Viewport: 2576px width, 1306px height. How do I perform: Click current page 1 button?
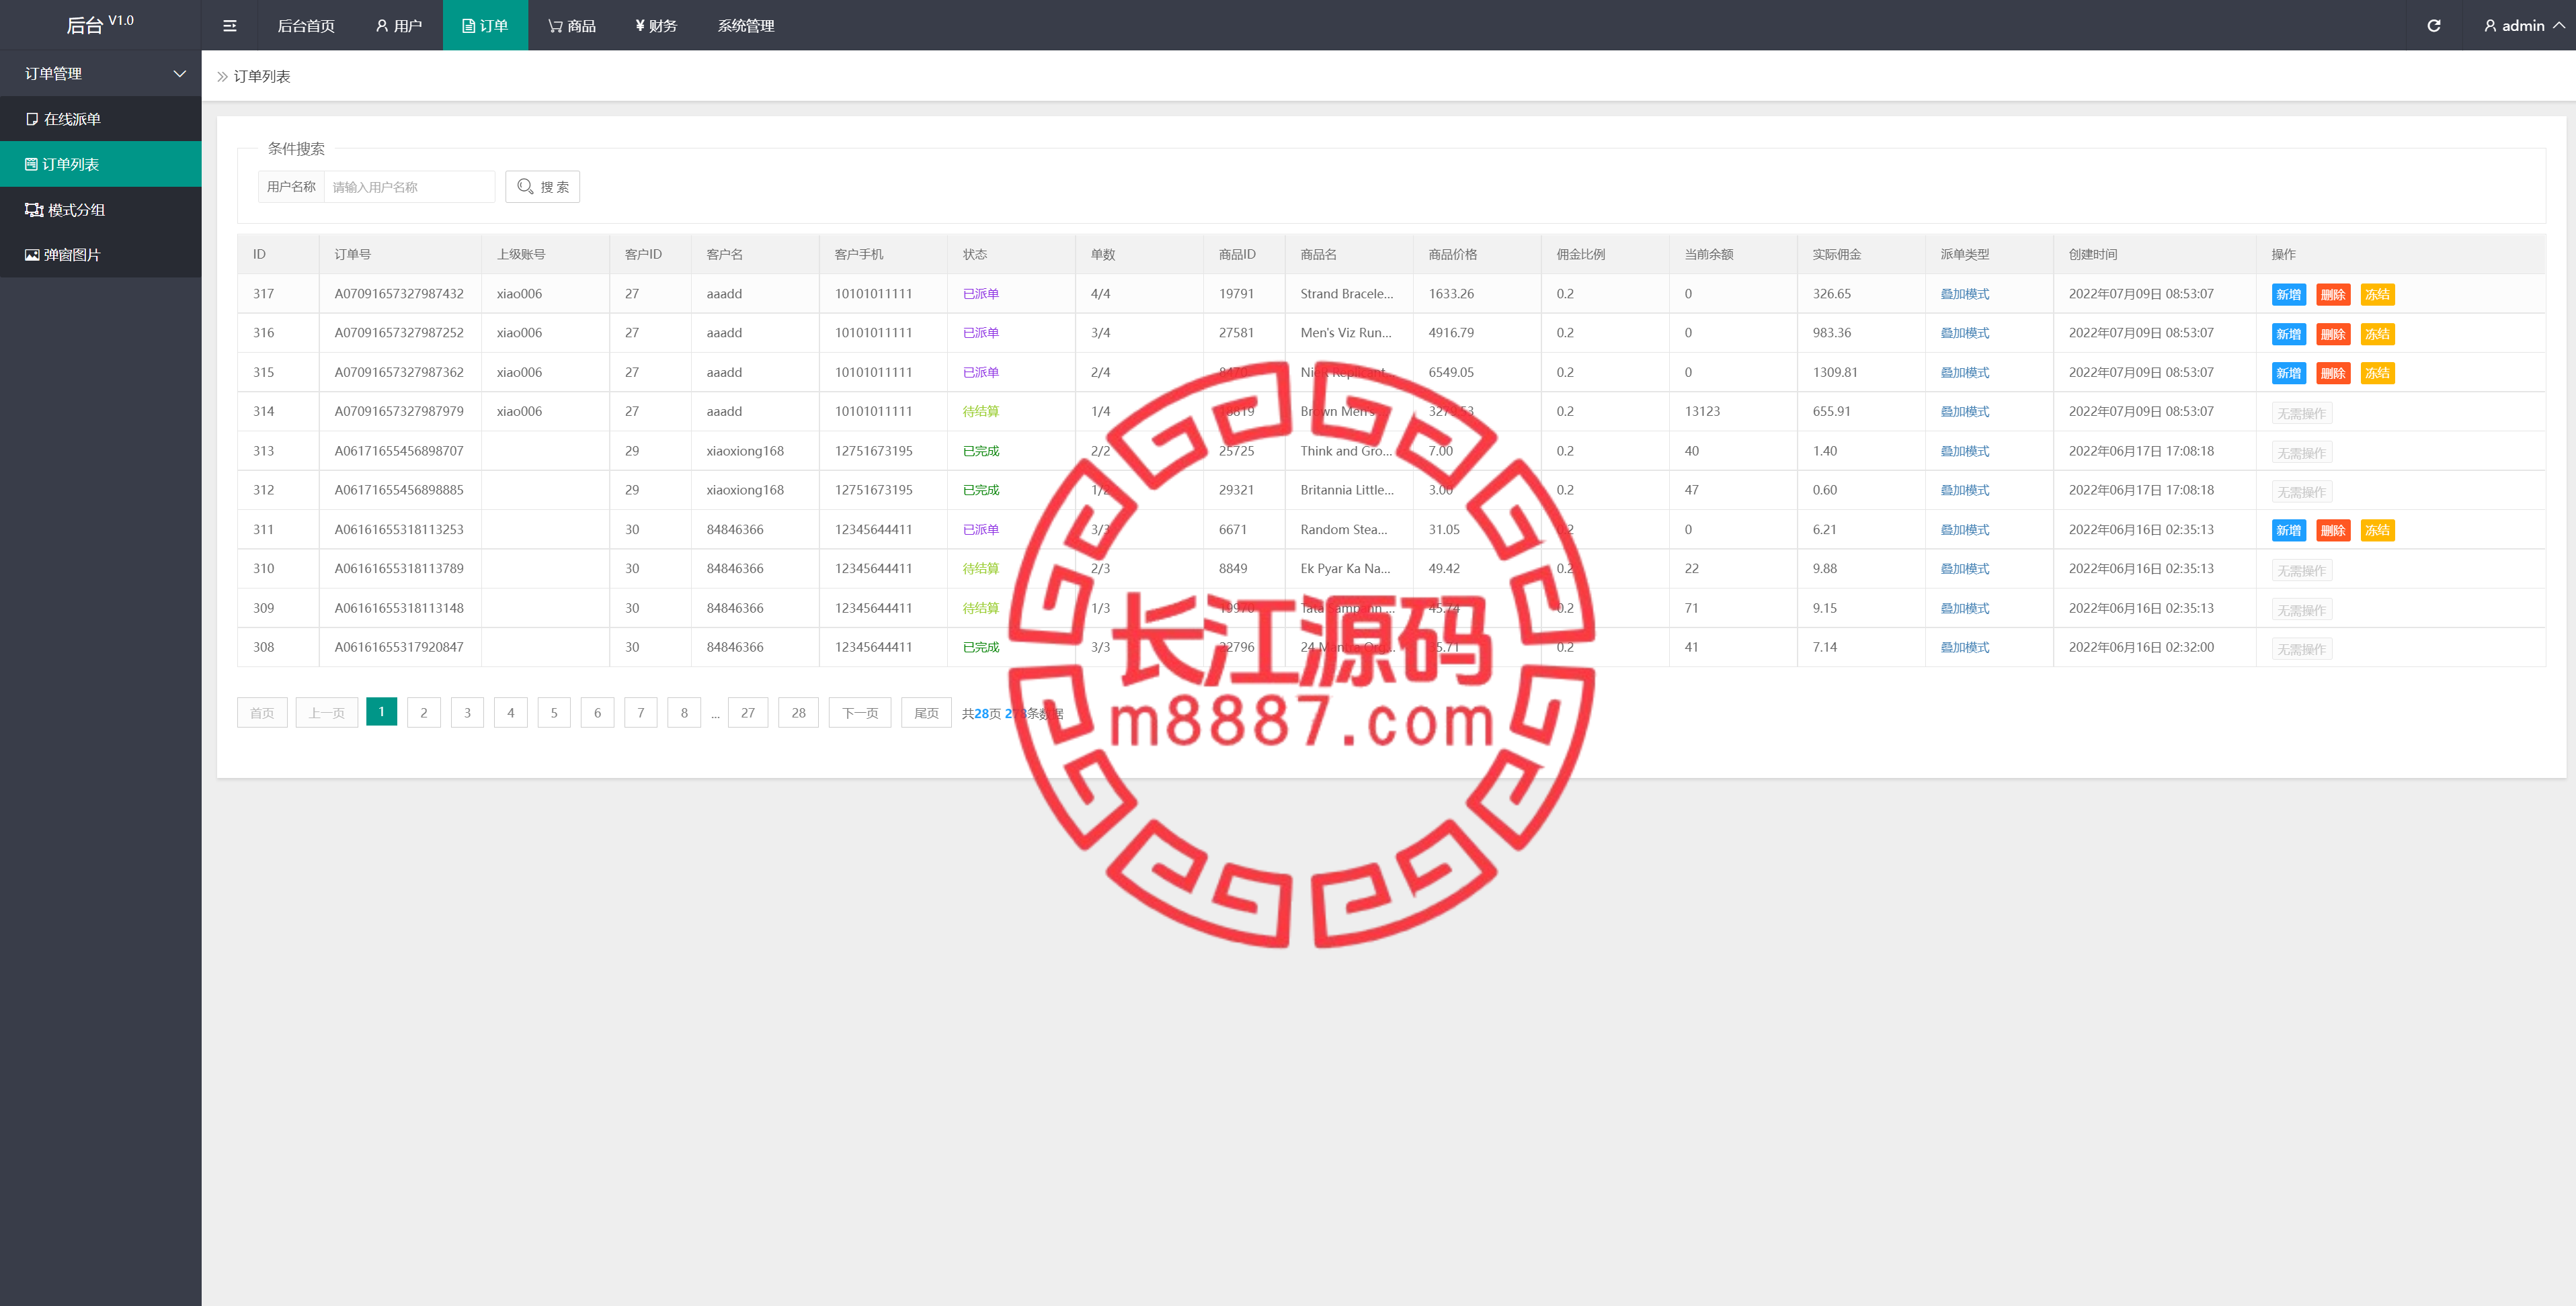381,711
